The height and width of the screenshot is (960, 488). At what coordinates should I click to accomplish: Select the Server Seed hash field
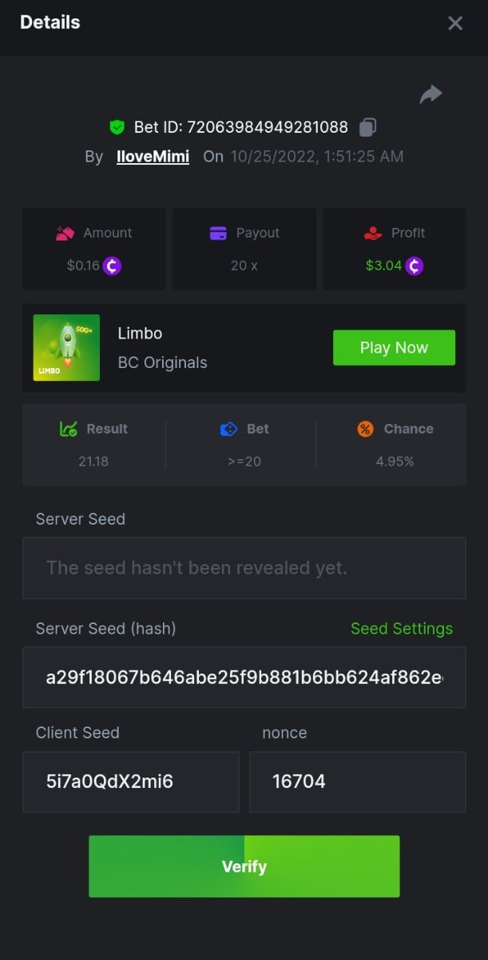(244, 677)
